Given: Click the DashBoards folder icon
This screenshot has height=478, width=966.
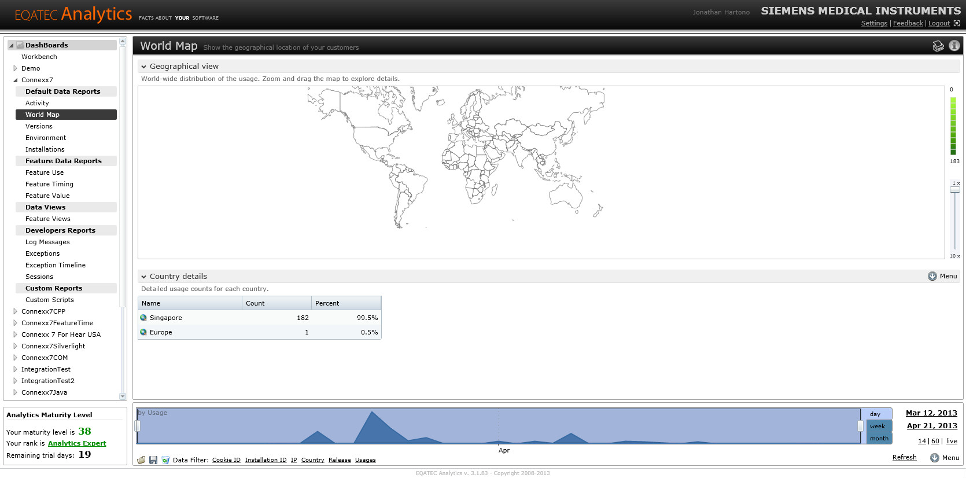Looking at the screenshot, I should pyautogui.click(x=20, y=45).
